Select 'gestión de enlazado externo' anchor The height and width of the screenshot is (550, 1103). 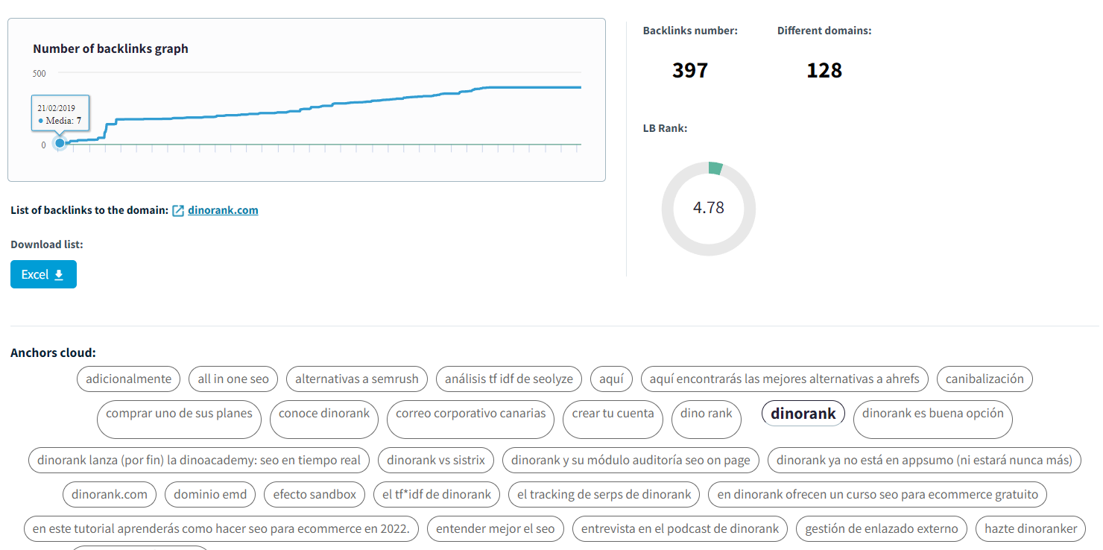click(882, 528)
